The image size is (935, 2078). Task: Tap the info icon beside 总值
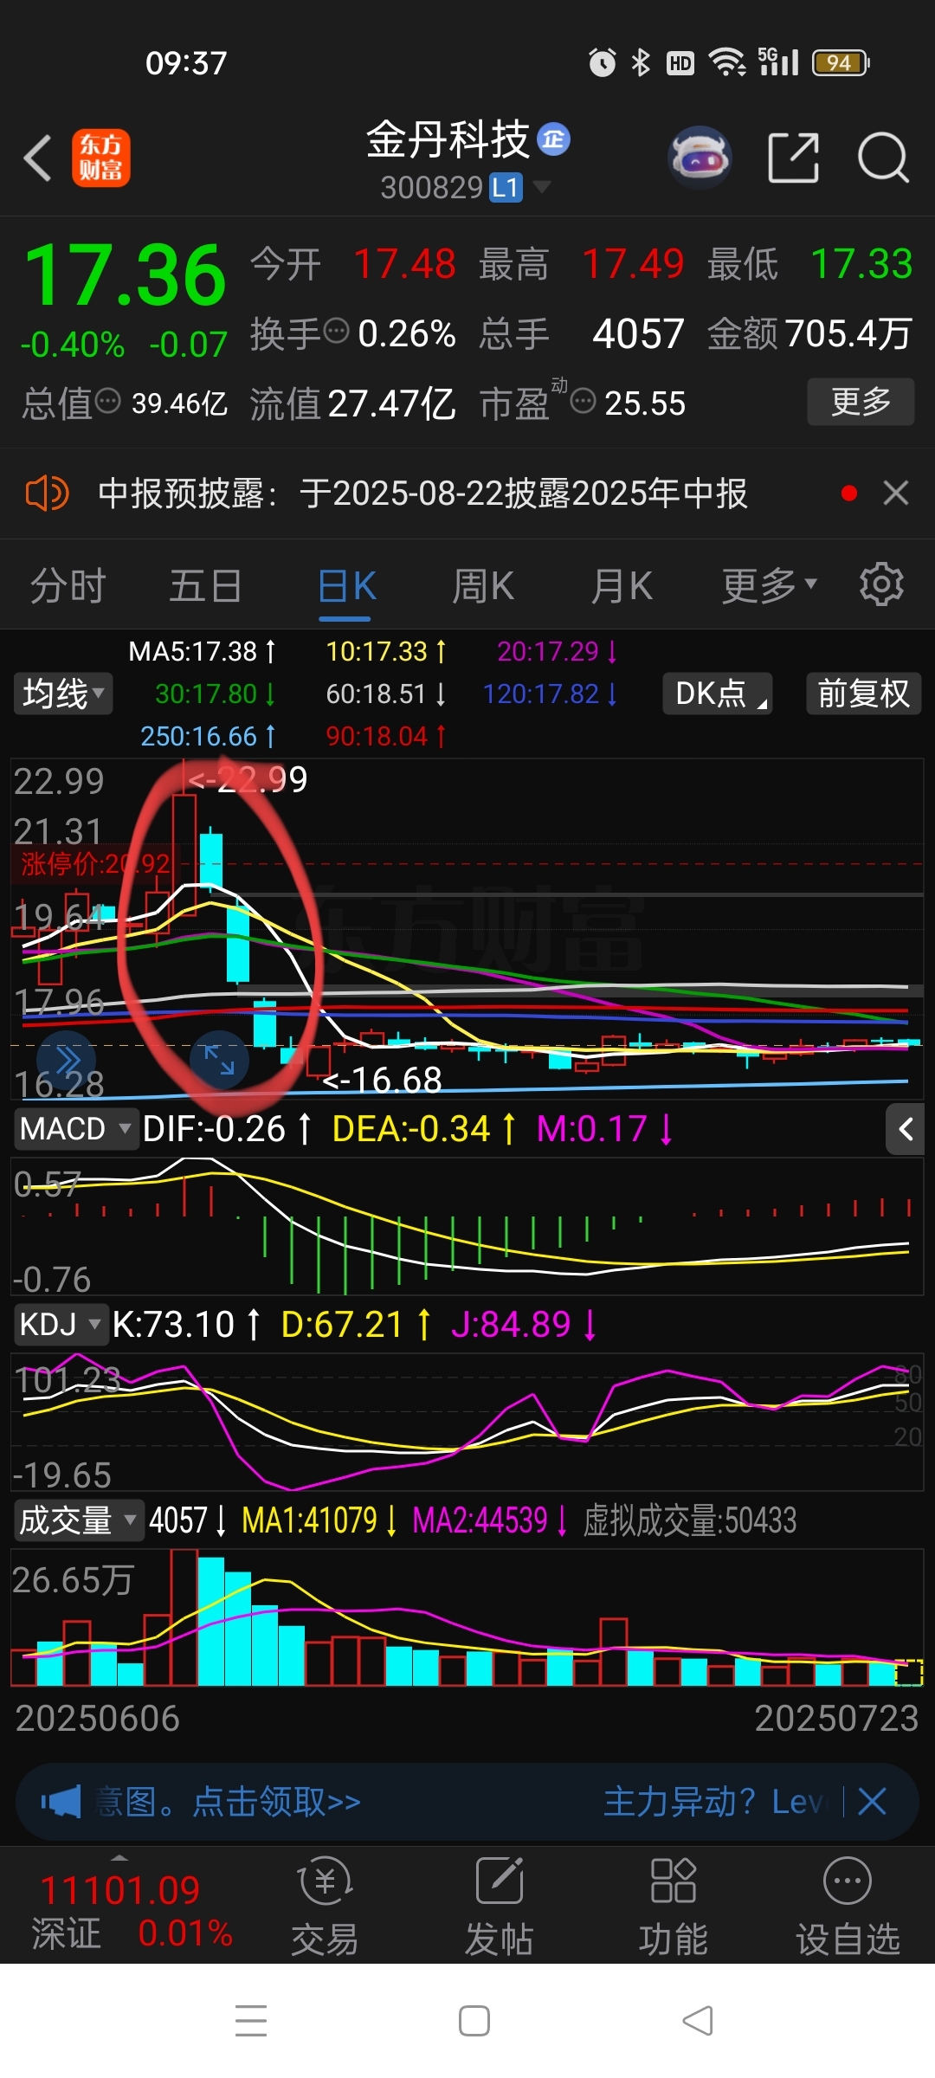tap(107, 401)
